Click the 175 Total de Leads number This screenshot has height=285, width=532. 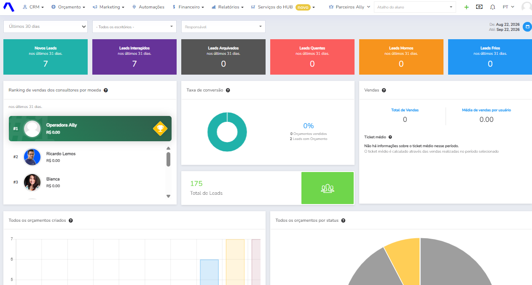[x=196, y=183]
